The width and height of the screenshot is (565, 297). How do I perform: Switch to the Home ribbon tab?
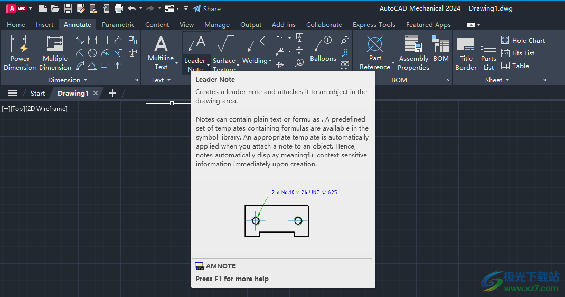pyautogui.click(x=16, y=24)
